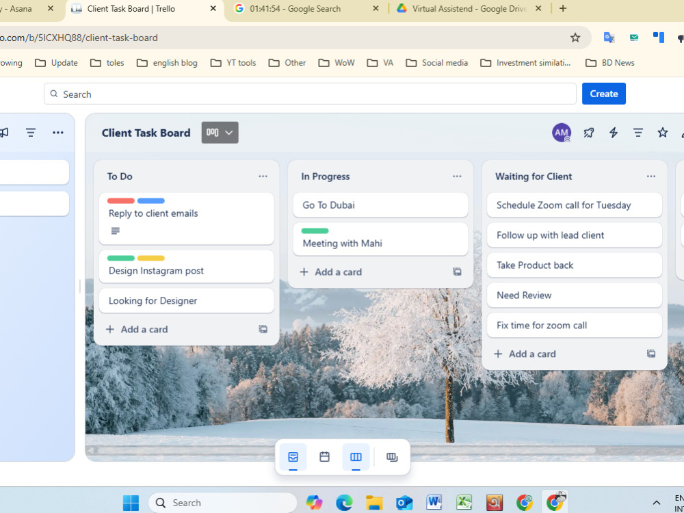Click the Trello Search field
684x513 pixels.
tap(310, 94)
